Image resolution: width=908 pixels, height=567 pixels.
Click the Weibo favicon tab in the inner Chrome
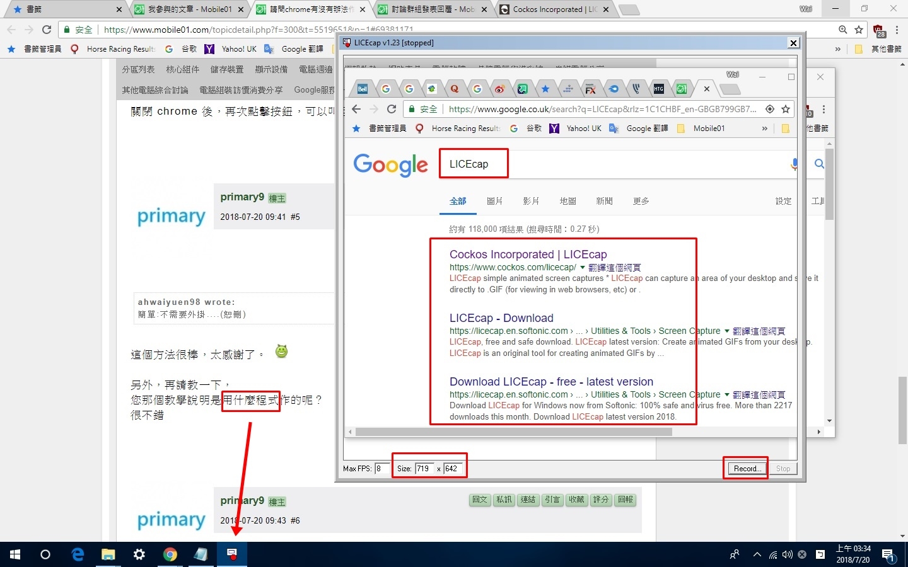coord(499,89)
